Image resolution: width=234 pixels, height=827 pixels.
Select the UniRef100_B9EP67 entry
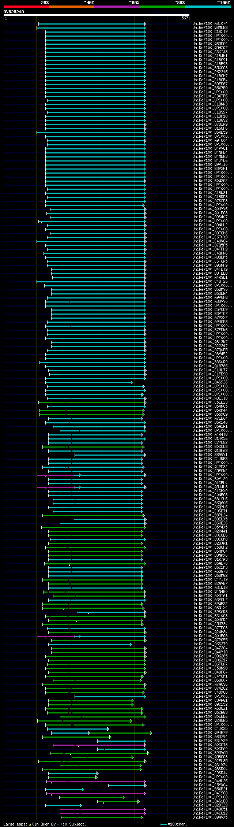click(210, 84)
